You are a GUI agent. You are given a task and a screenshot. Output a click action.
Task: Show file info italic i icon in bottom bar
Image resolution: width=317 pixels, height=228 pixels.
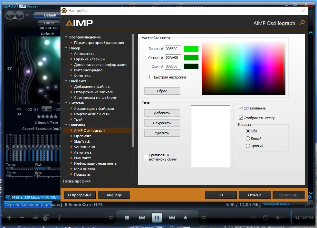[59, 218]
